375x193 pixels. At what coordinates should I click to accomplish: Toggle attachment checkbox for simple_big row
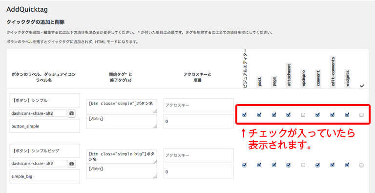tap(289, 165)
